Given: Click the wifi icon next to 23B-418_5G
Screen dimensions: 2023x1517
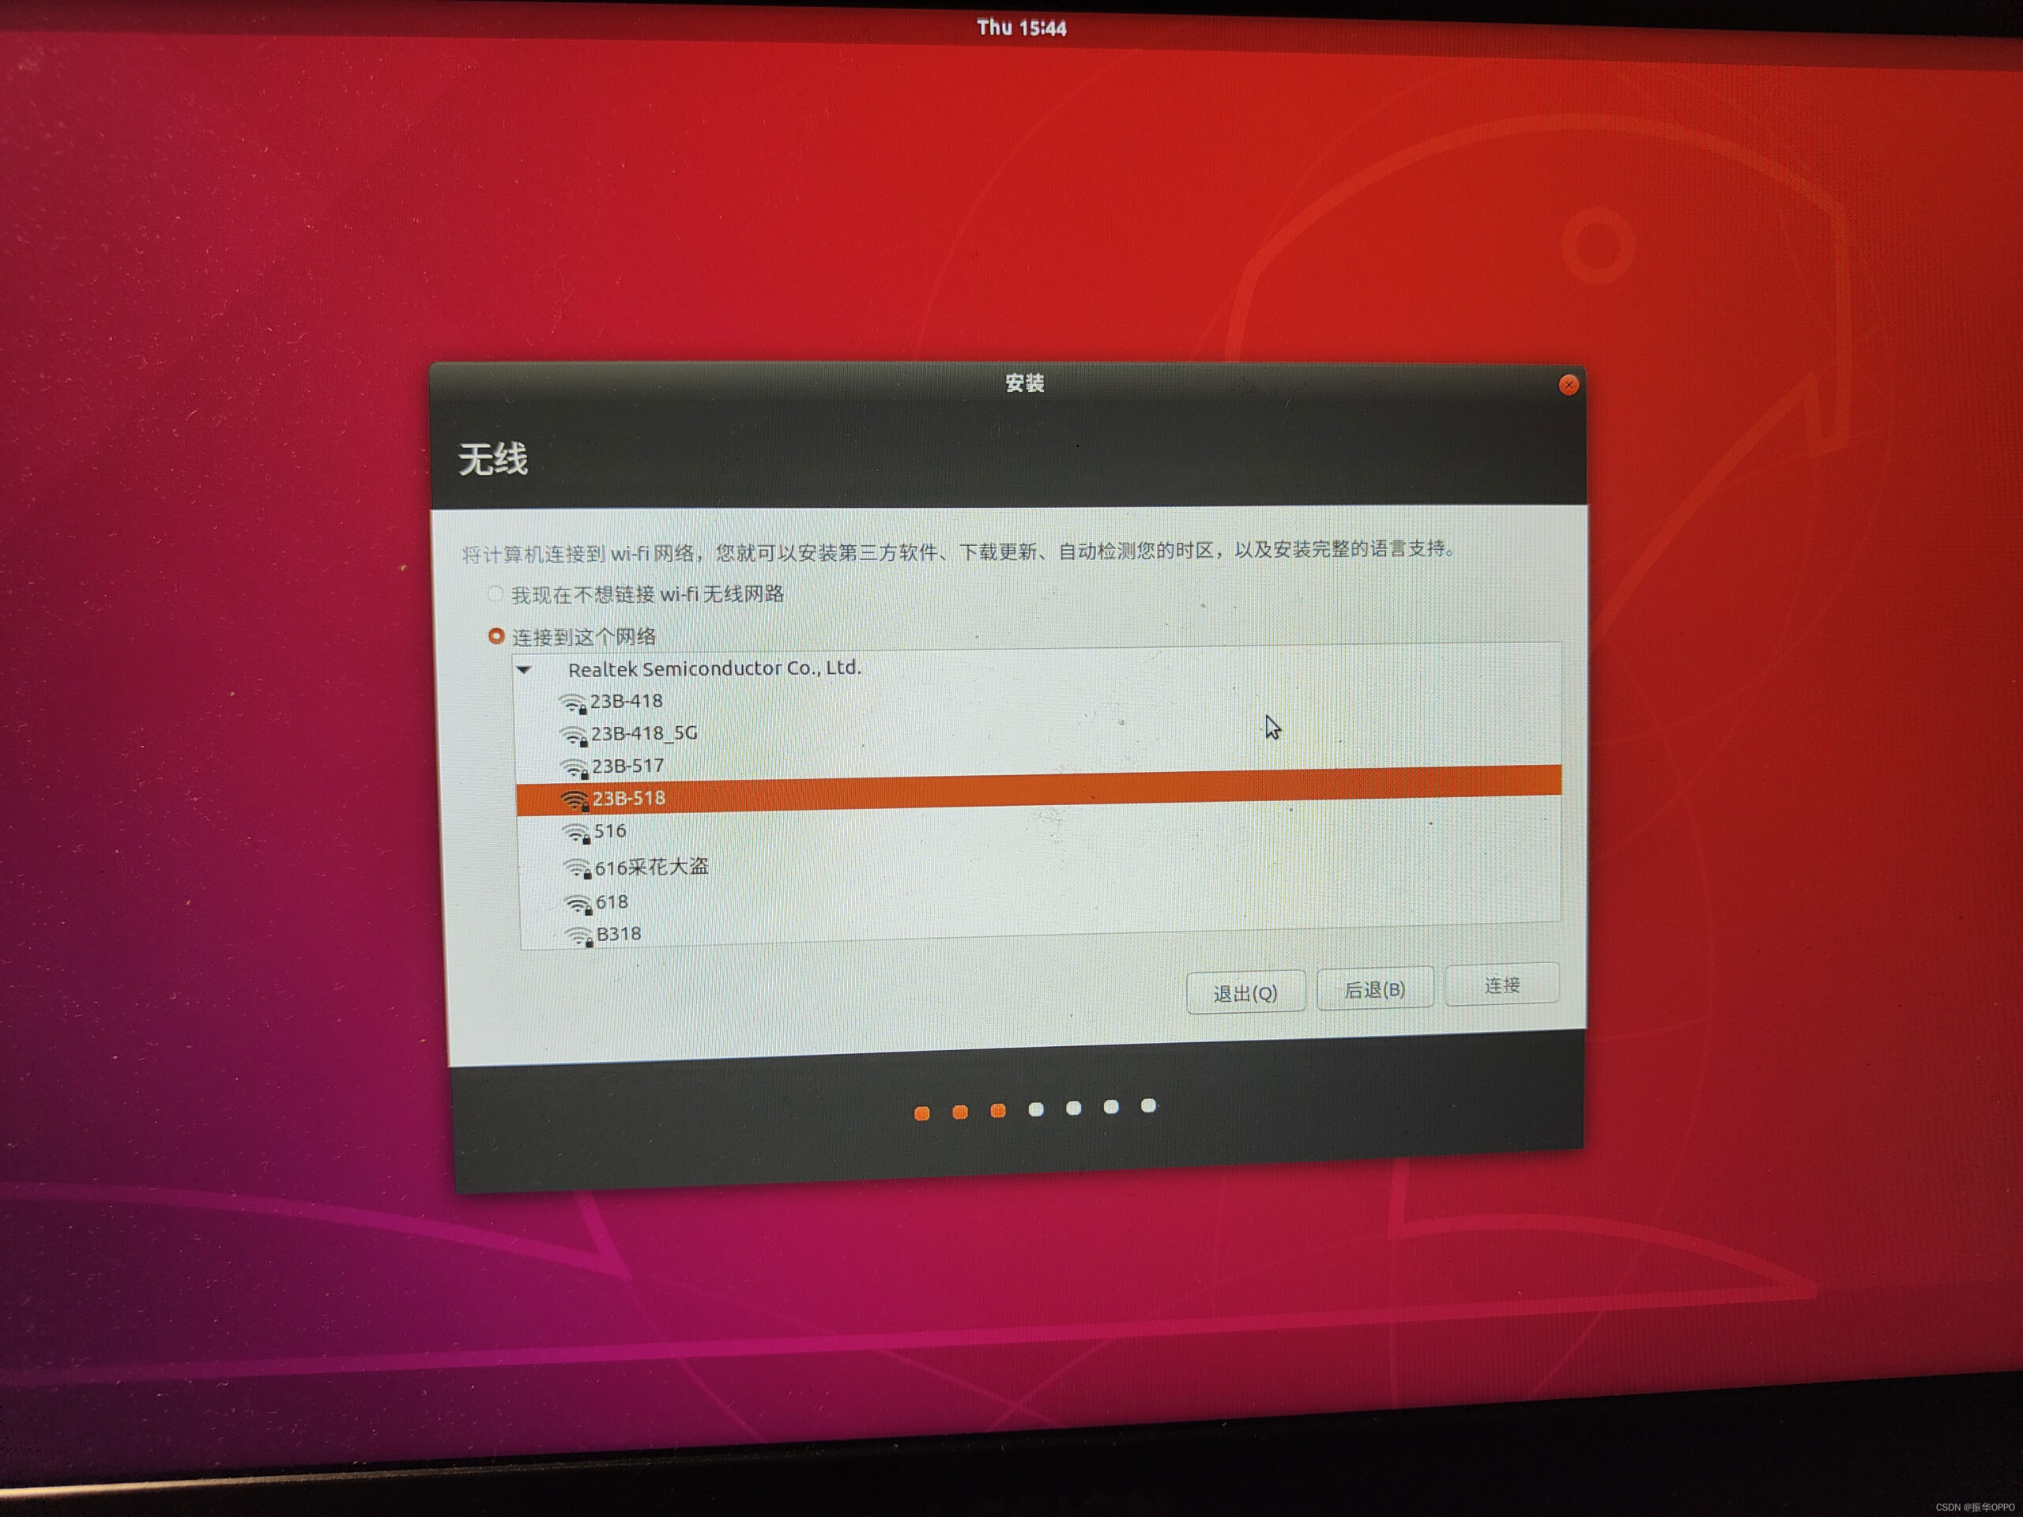Looking at the screenshot, I should 575,733.
